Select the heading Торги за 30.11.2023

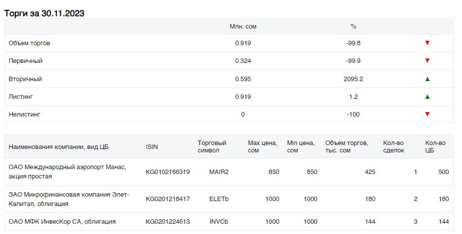(44, 13)
